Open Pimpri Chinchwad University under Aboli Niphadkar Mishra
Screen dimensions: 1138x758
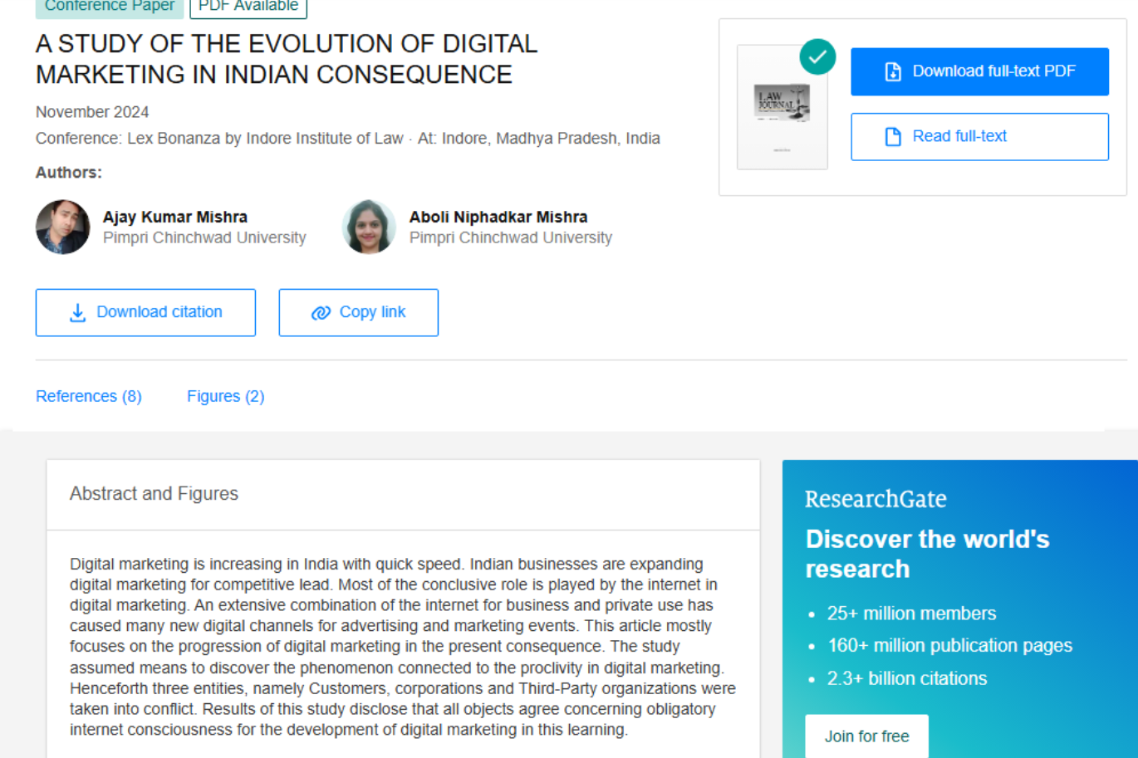coord(510,237)
